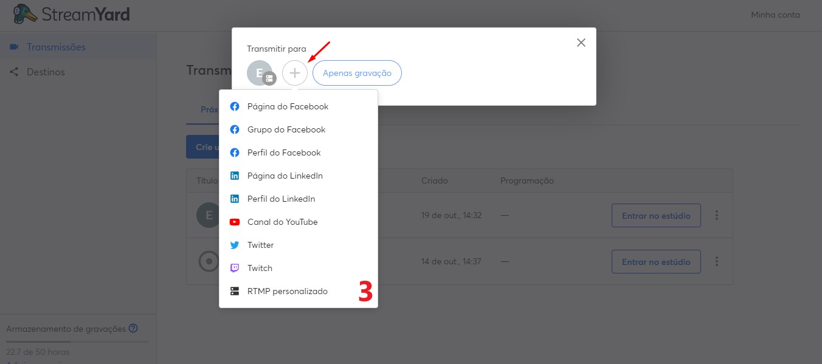Select RTMP personalizado

tap(299, 292)
